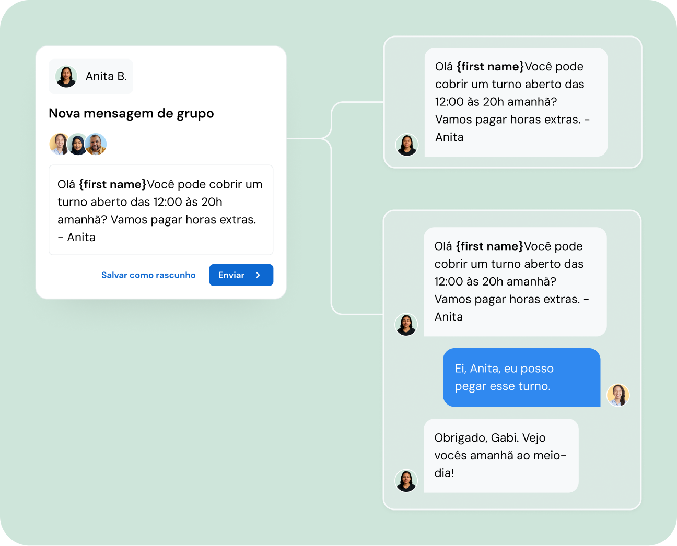Viewport: 677px width, 546px height.
Task: Select the Anita B. sender name label
Action: 106,77
